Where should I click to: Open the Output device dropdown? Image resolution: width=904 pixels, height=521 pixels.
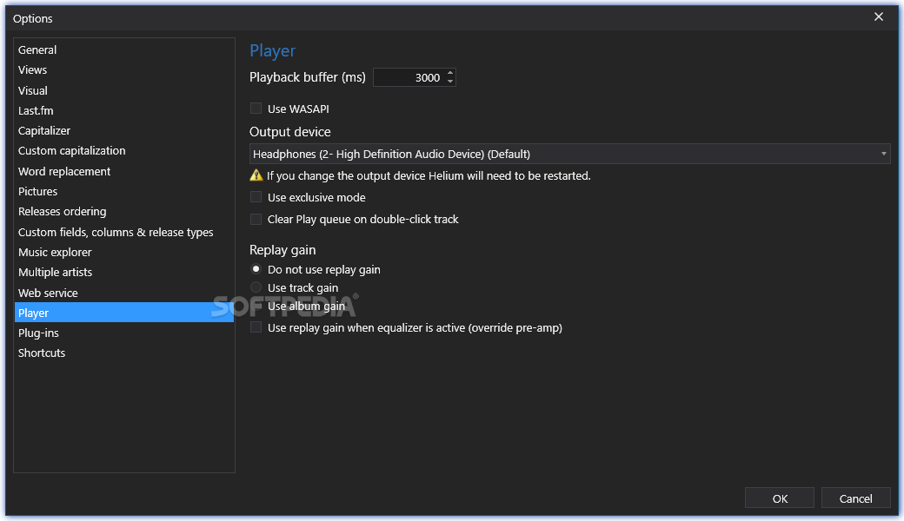point(569,155)
